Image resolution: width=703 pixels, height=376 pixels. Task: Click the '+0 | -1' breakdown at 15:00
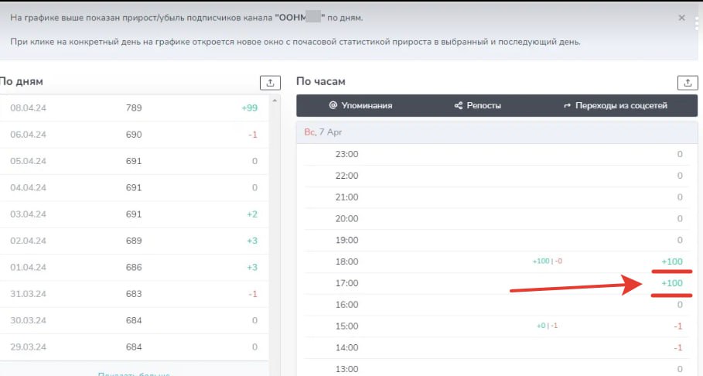click(547, 326)
